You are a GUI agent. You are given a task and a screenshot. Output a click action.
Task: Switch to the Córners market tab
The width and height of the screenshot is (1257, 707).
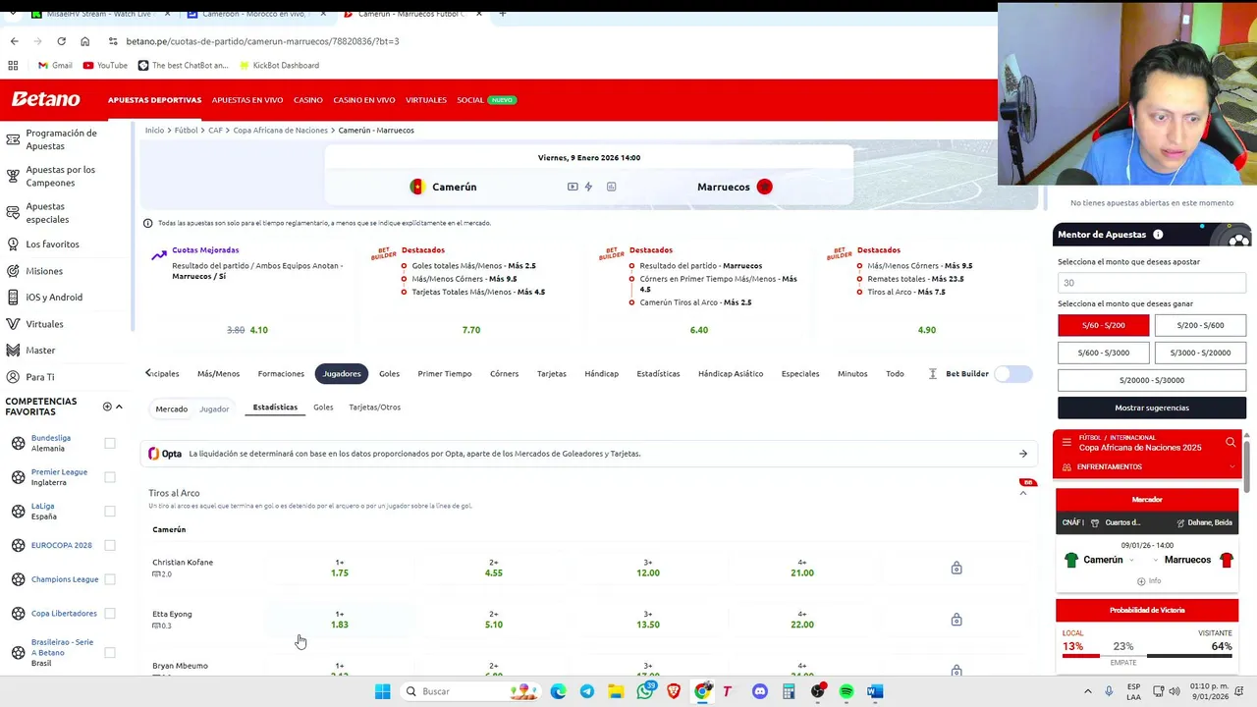[x=504, y=374]
